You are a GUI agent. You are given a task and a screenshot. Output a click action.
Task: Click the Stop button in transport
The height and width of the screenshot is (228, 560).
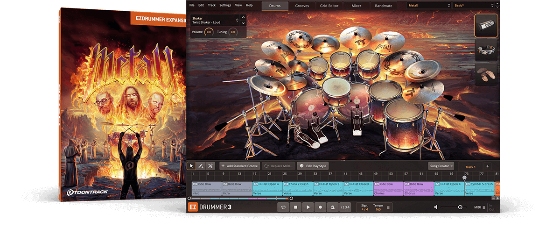295,207
